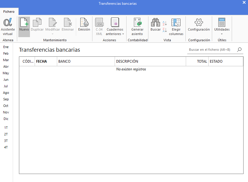
Task: Close the Transferencias bancarias window
Action: 244,2
